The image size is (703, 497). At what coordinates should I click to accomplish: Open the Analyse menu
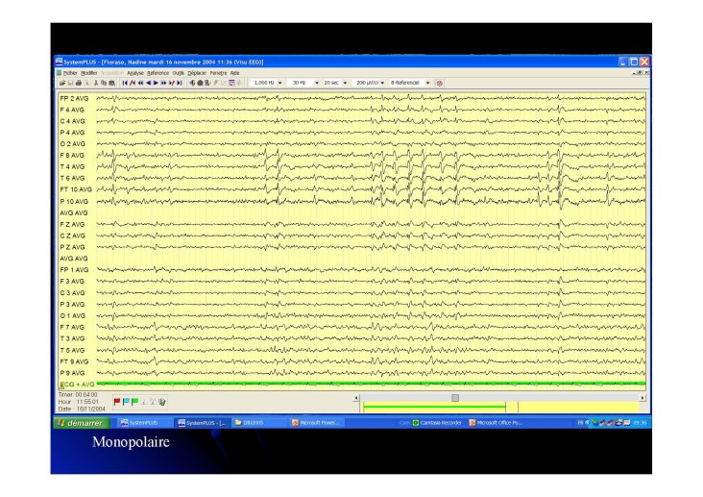pyautogui.click(x=135, y=73)
